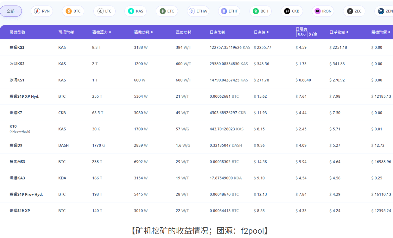Open the 螞蟻KA3 miner row
Screen dimensions: 393x238
tap(196, 178)
